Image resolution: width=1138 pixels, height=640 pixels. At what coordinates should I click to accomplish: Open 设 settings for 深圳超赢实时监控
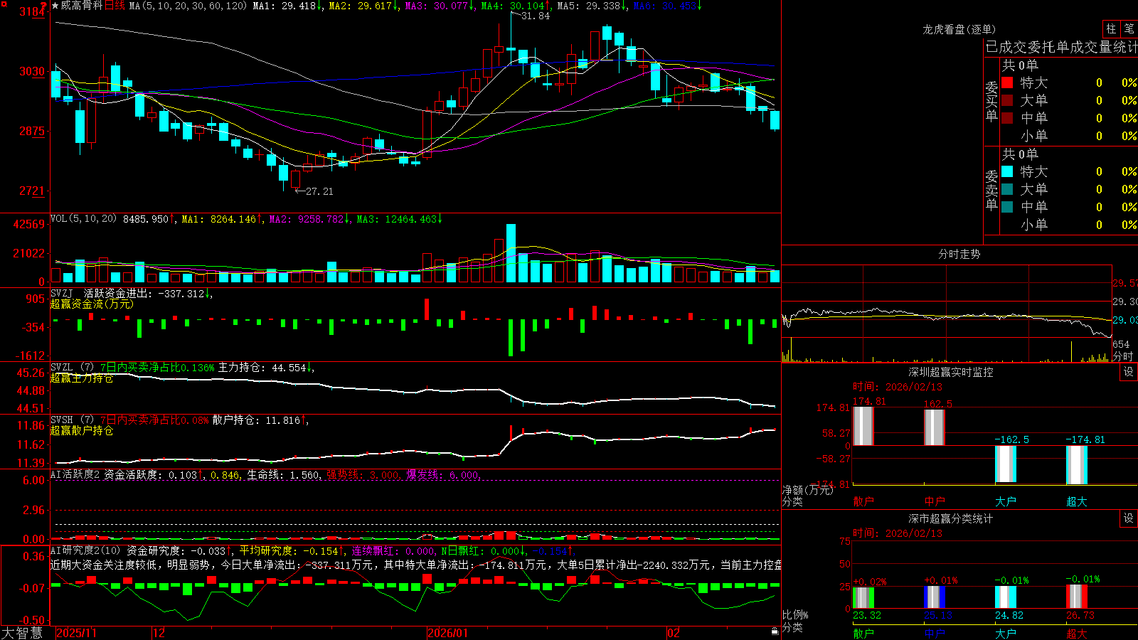(1129, 372)
